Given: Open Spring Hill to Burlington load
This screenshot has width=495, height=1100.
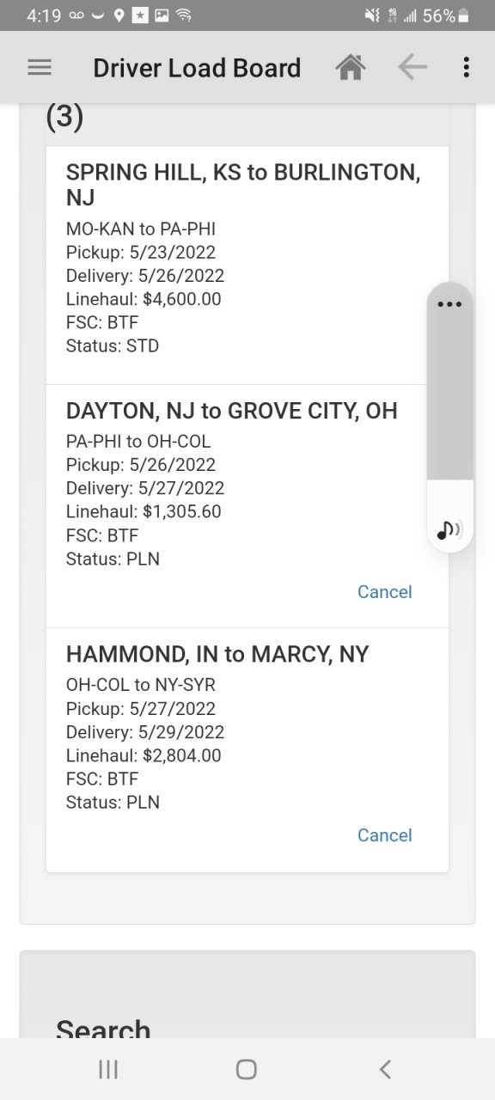Looking at the screenshot, I should [x=247, y=266].
